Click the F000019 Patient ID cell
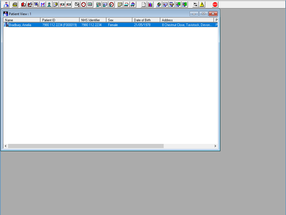 (59, 25)
